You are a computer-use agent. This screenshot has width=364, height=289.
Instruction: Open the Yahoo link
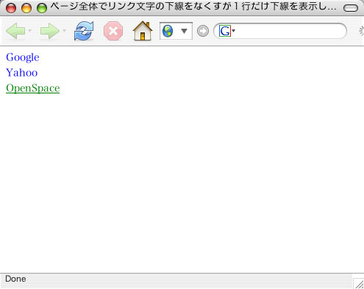pyautogui.click(x=22, y=73)
